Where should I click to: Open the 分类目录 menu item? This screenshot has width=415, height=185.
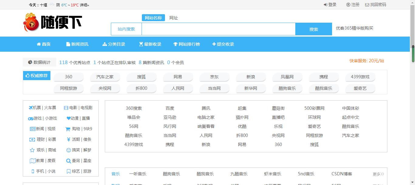(114, 44)
